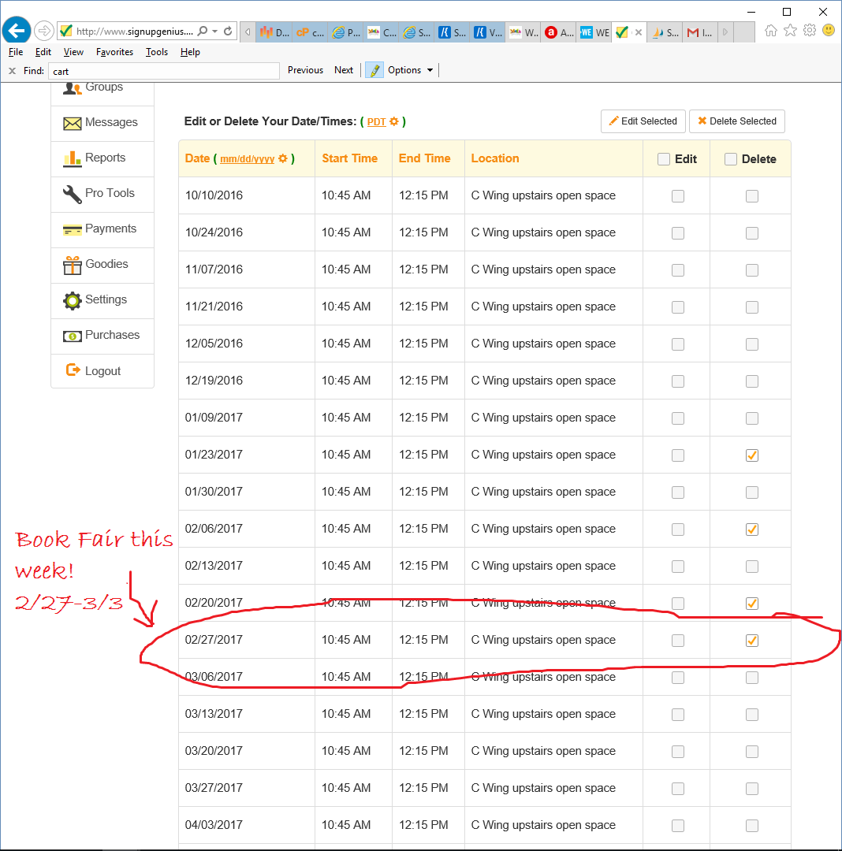The width and height of the screenshot is (842, 851).
Task: Expand the Find bar Options dropdown
Action: [411, 70]
